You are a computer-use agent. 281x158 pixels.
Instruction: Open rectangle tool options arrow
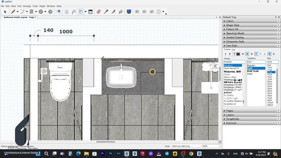(x=36, y=12)
